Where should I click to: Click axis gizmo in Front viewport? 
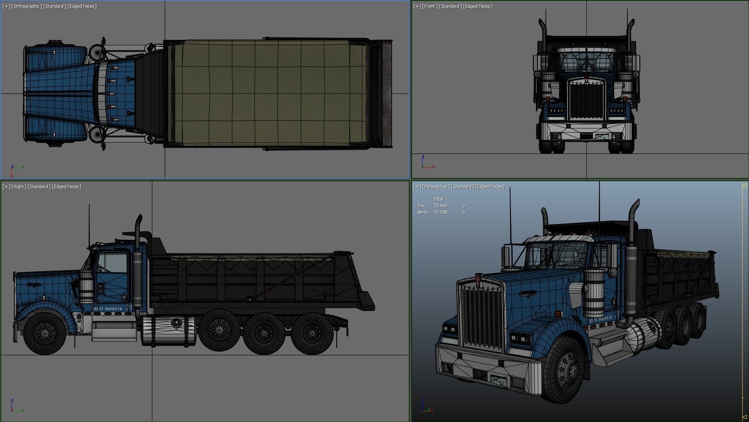428,162
